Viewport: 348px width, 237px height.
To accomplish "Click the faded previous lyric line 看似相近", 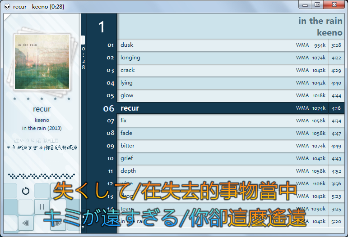I will click(36, 141).
